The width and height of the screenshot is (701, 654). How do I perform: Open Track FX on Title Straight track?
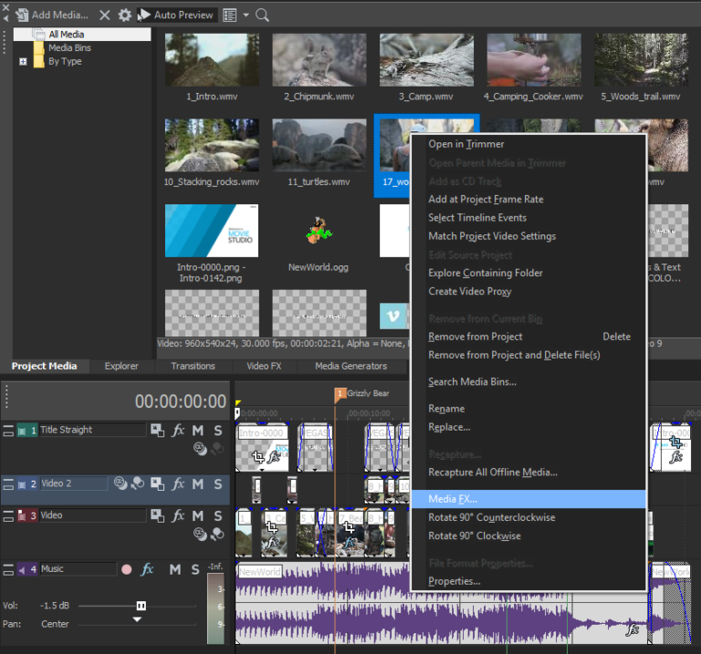(178, 431)
